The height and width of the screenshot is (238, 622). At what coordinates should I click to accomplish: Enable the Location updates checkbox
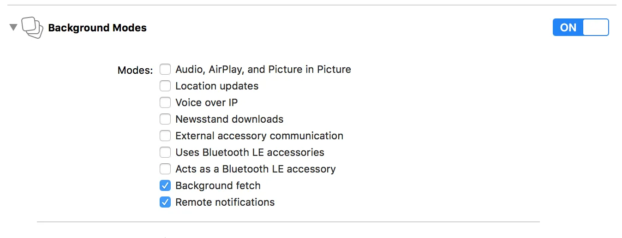pos(165,86)
